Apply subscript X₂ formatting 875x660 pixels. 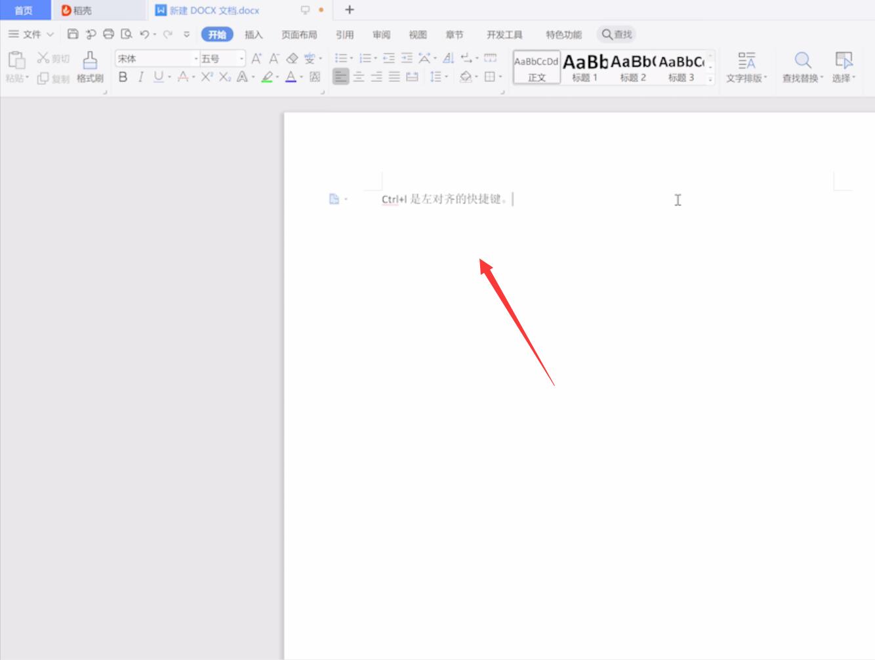[x=225, y=77]
